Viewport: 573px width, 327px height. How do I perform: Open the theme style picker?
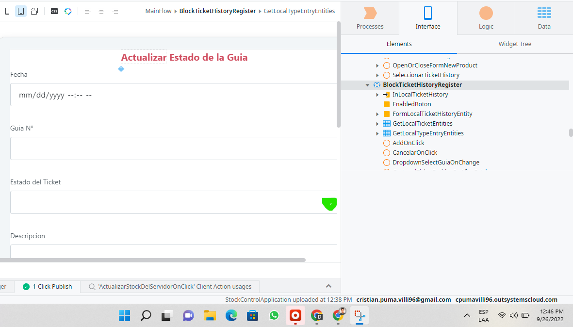click(68, 11)
